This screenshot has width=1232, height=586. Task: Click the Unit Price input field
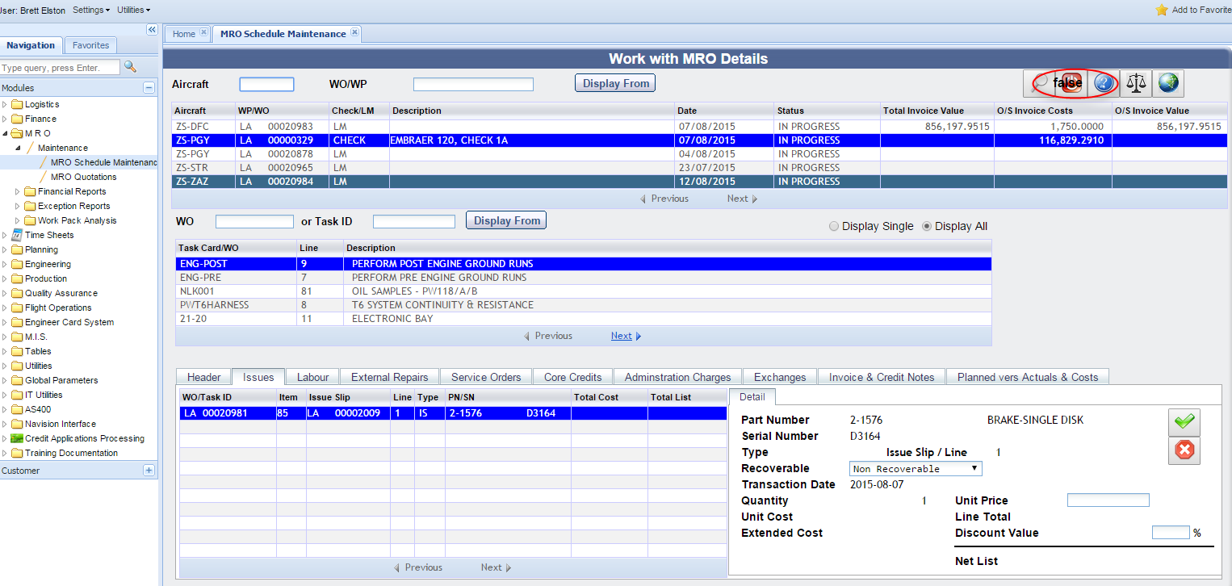[x=1108, y=500]
